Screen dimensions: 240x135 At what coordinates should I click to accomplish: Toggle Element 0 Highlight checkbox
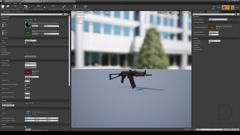tap(3, 25)
